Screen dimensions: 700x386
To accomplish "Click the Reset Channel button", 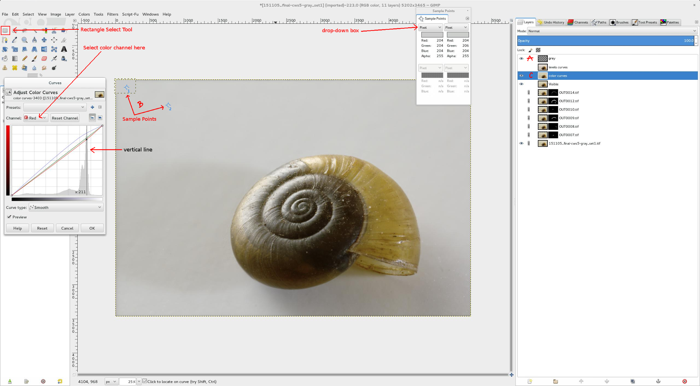I will 65,118.
